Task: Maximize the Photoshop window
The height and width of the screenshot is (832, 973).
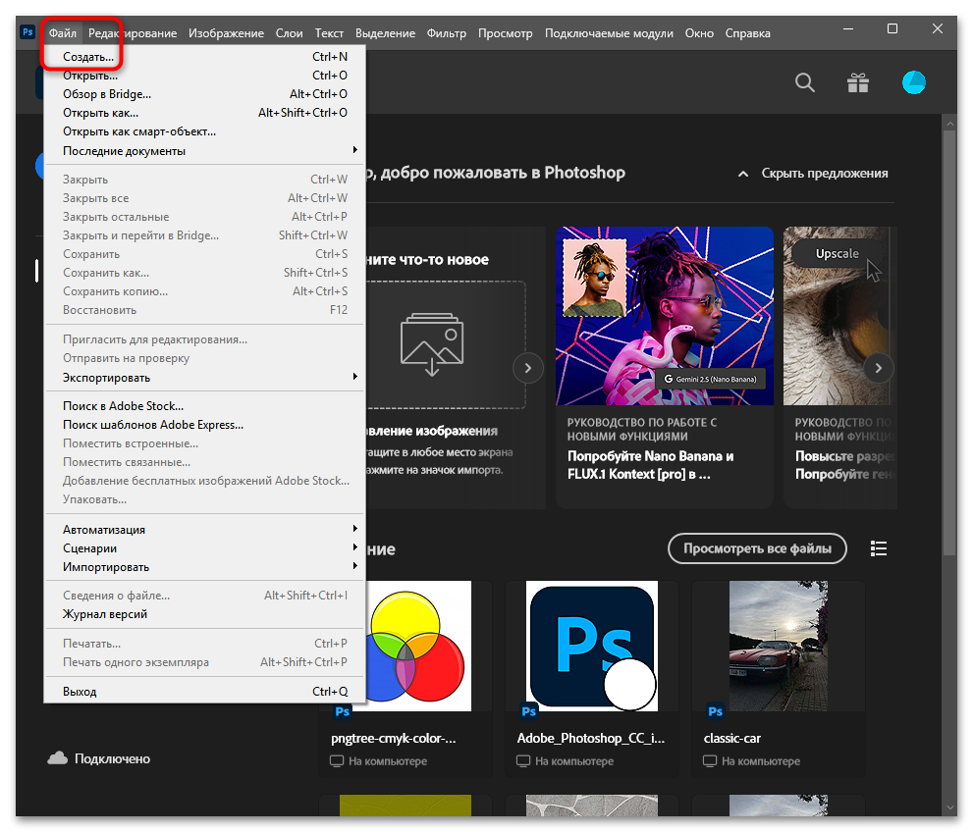Action: 892,28
